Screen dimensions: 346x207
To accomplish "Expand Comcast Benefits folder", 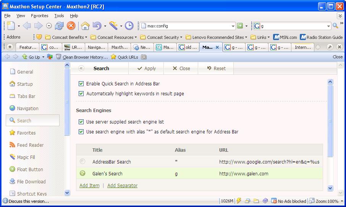I will (66, 37).
